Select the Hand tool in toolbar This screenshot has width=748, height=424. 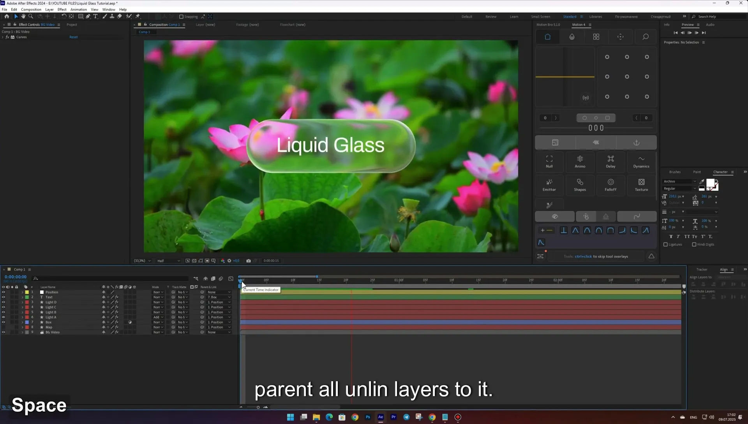click(x=23, y=16)
